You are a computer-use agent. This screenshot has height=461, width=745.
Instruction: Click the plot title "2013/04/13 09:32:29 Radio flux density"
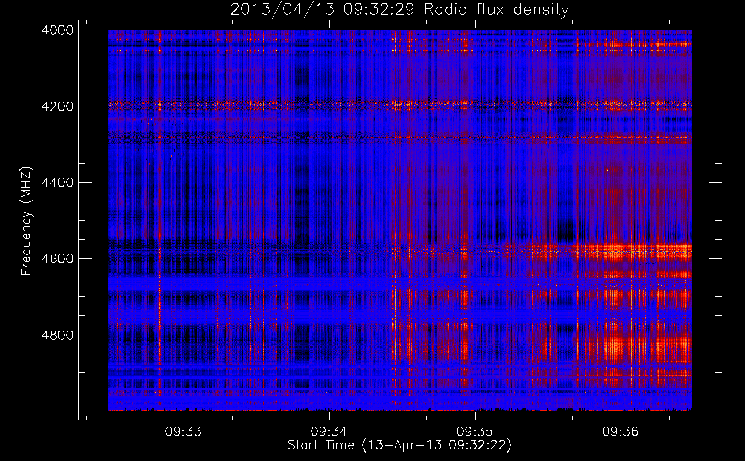[399, 9]
